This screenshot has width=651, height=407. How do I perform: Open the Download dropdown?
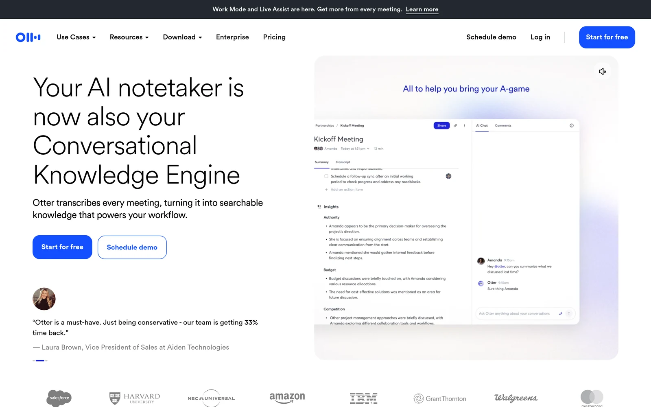pos(182,37)
